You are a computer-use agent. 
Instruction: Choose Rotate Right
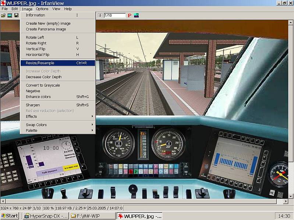(58, 43)
